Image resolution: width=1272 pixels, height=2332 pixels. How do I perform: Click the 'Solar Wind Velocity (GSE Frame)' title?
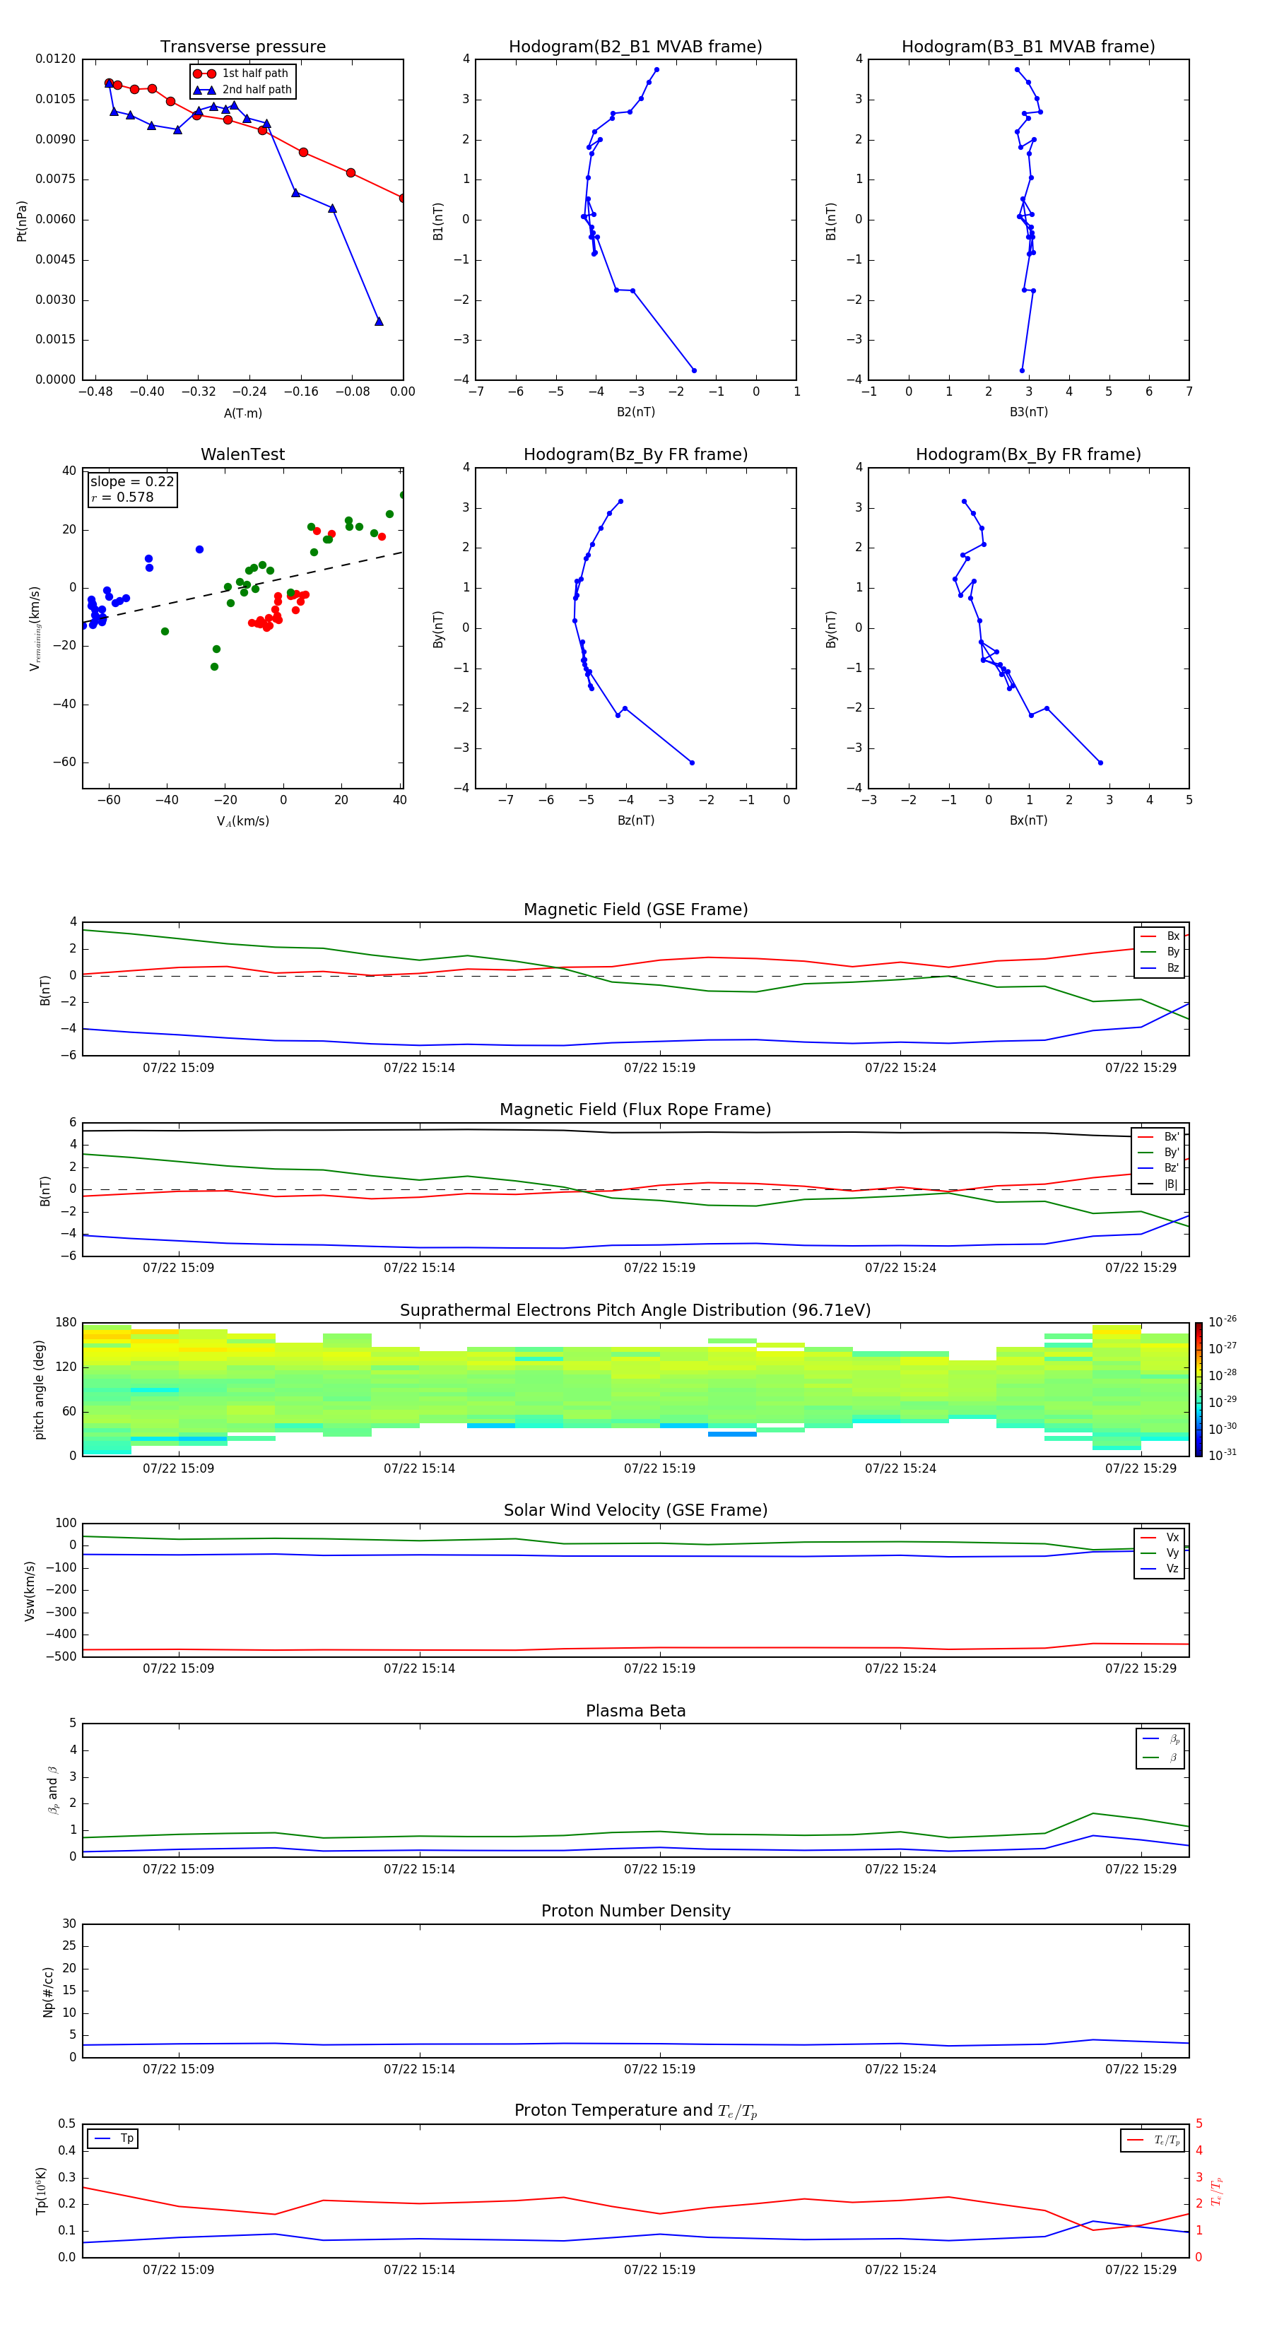(635, 1510)
